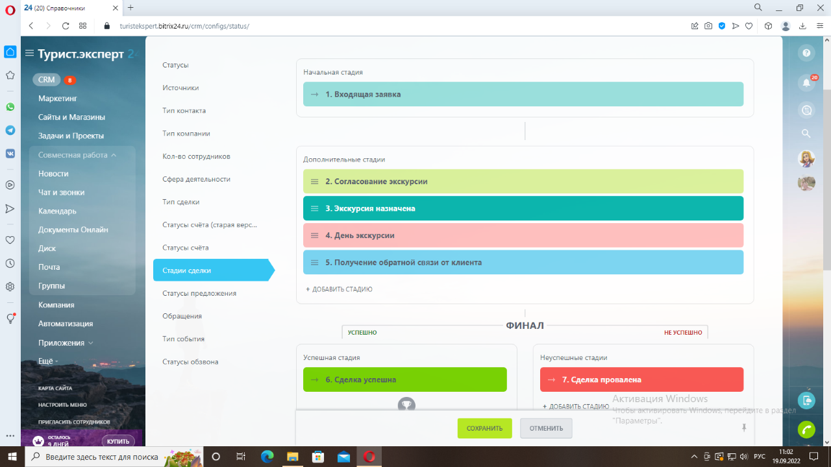The image size is (831, 467).
Task: Open the Тип контакта section
Action: [x=184, y=110]
